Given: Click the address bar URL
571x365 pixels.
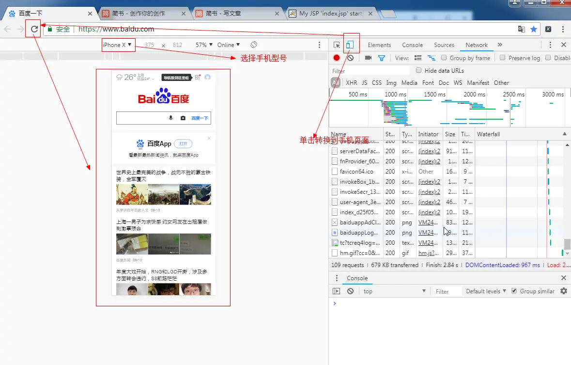Looking at the screenshot, I should click(116, 29).
